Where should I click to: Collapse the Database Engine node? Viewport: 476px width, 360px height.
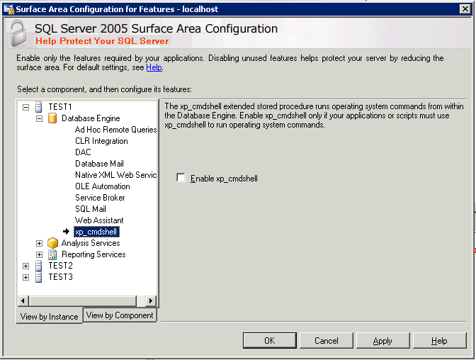click(x=40, y=118)
